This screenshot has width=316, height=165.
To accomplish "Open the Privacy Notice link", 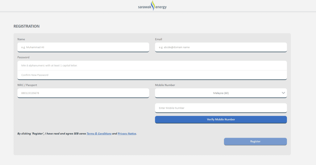I will 127,133.
